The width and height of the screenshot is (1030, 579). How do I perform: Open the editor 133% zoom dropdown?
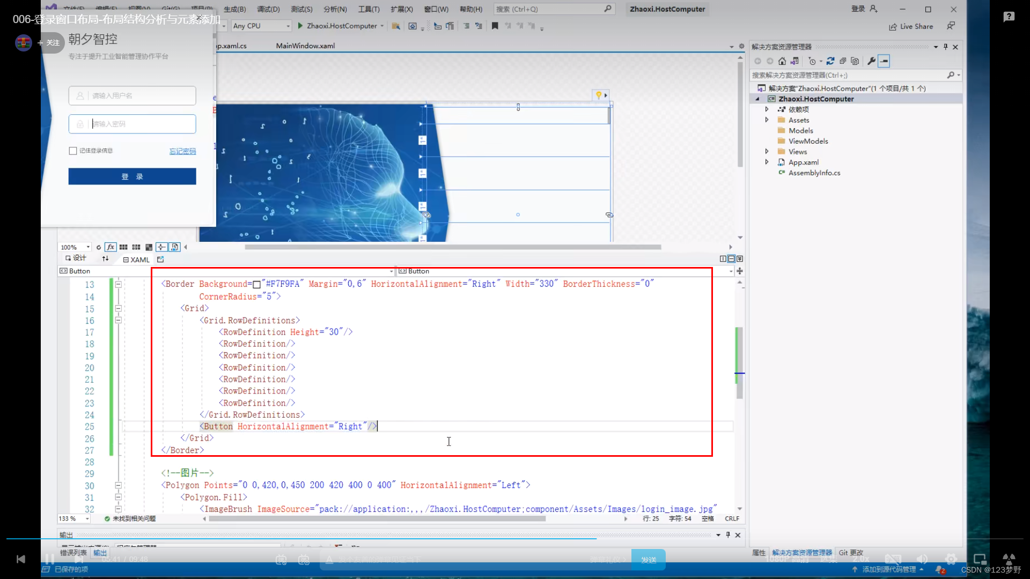[74, 518]
